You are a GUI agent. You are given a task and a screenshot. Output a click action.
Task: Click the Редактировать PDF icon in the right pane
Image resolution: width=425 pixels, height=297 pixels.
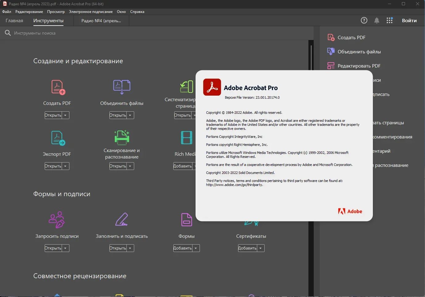331,66
